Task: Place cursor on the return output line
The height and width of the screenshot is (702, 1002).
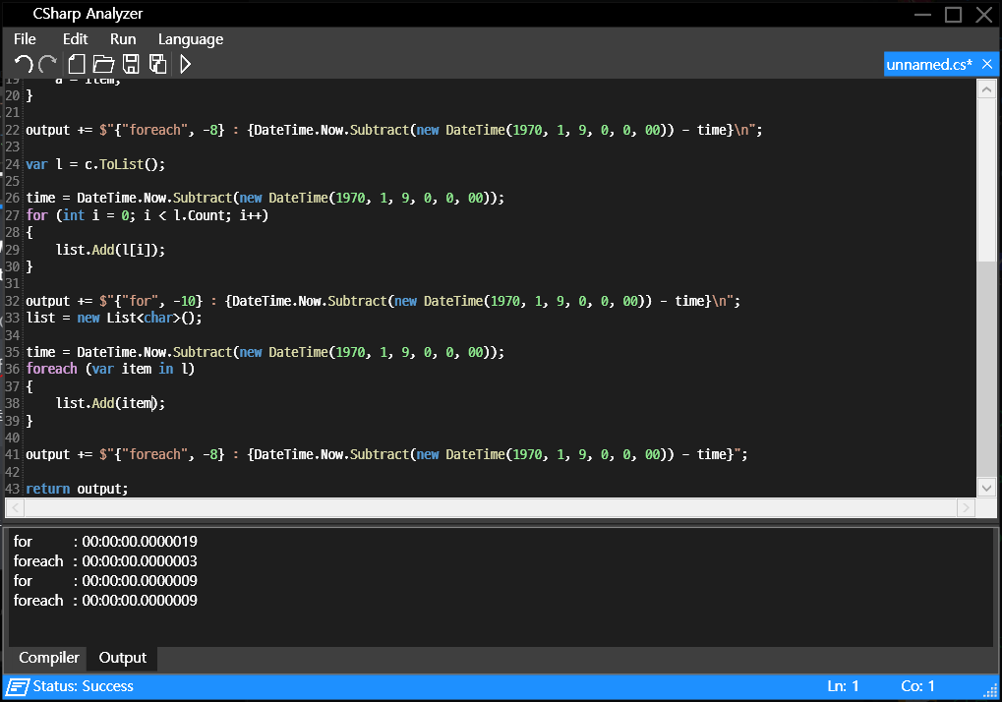Action: [x=77, y=489]
